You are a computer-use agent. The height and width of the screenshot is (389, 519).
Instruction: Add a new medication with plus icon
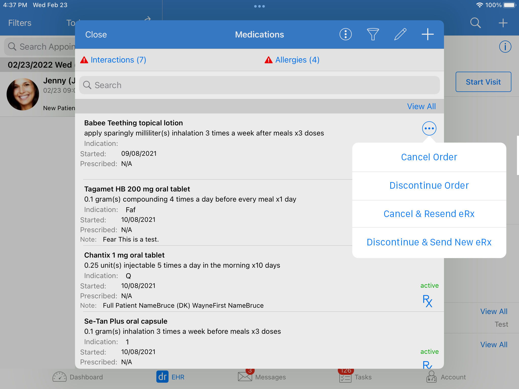(x=428, y=34)
